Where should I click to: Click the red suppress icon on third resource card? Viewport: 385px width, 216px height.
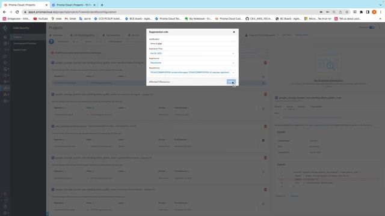(x=265, y=127)
